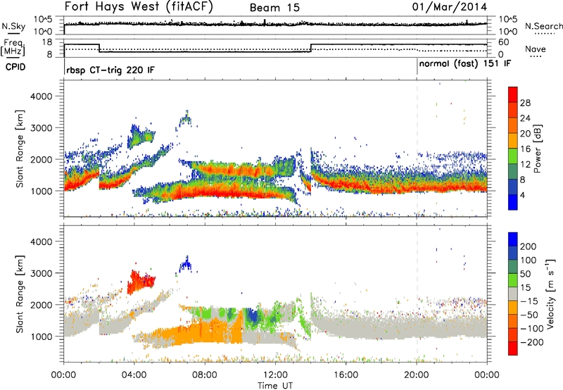
Task: Select the 'Freq. [MHz]' axis label
Action: [x=13, y=47]
